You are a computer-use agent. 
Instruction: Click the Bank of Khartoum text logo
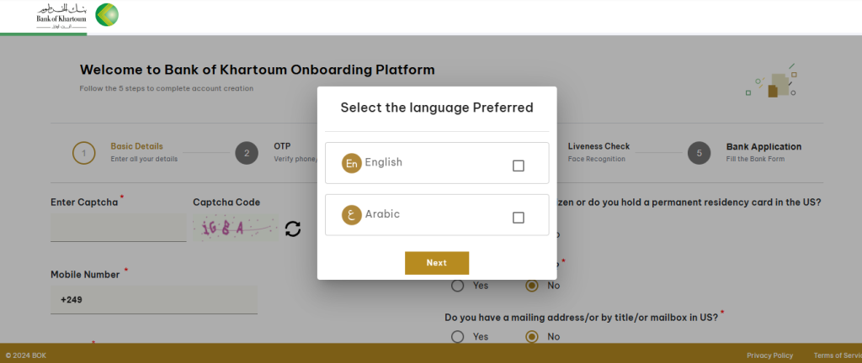61,16
